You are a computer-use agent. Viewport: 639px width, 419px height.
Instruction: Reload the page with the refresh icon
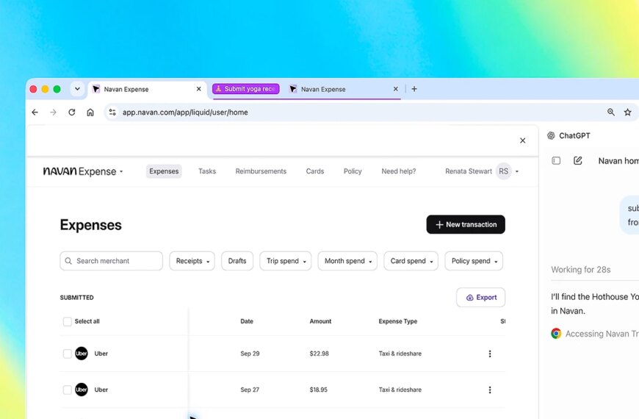click(x=72, y=112)
